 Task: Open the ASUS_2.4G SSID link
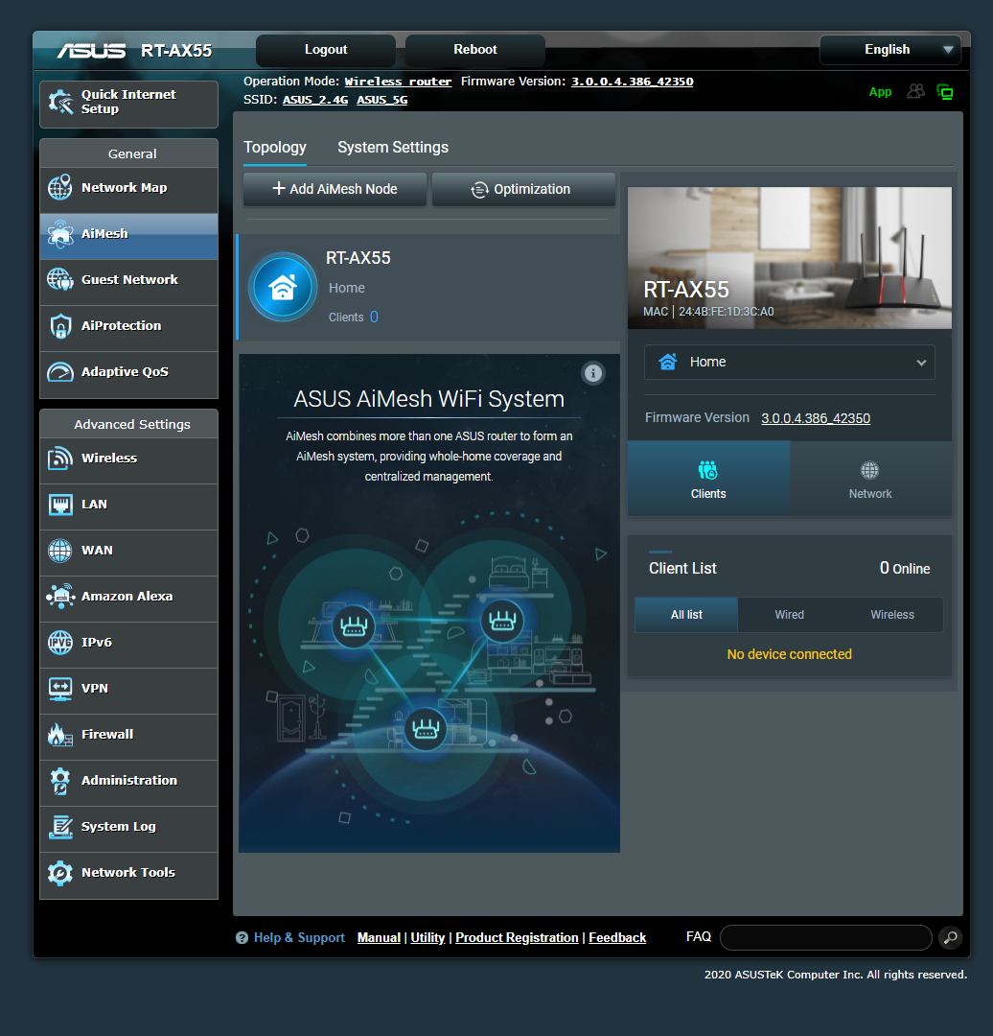[315, 100]
